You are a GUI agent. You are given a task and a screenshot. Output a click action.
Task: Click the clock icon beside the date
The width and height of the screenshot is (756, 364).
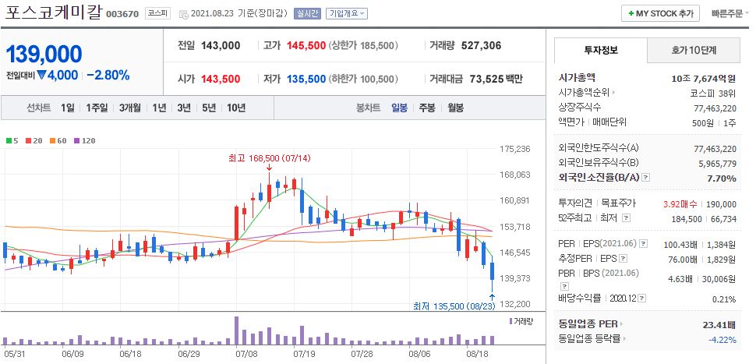tap(184, 15)
